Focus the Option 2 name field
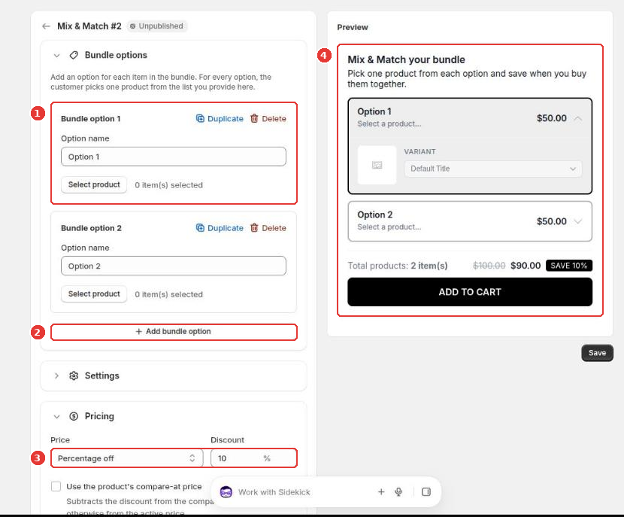 click(x=174, y=266)
